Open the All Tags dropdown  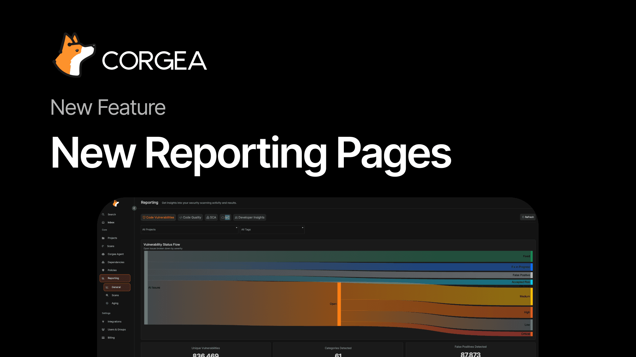coord(272,229)
